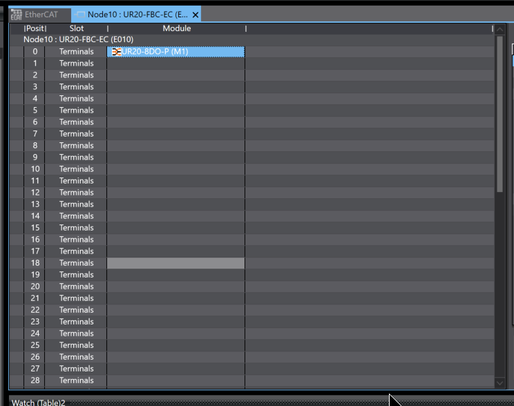Viewport: 514px width, 406px height.
Task: Click position number 28 in the list
Action: coord(35,380)
